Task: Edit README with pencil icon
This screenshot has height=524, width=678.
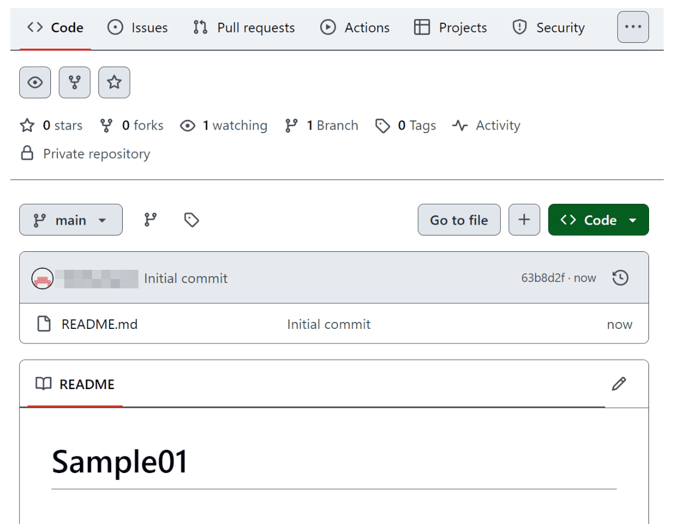Action: [x=619, y=383]
